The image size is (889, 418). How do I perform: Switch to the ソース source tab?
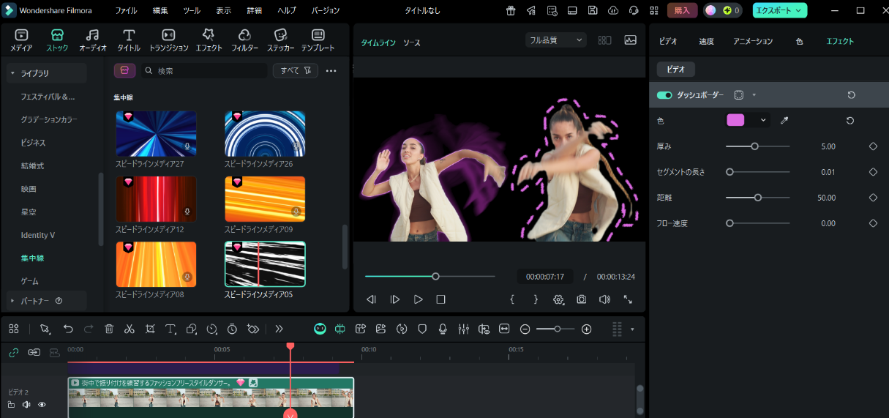pyautogui.click(x=412, y=43)
